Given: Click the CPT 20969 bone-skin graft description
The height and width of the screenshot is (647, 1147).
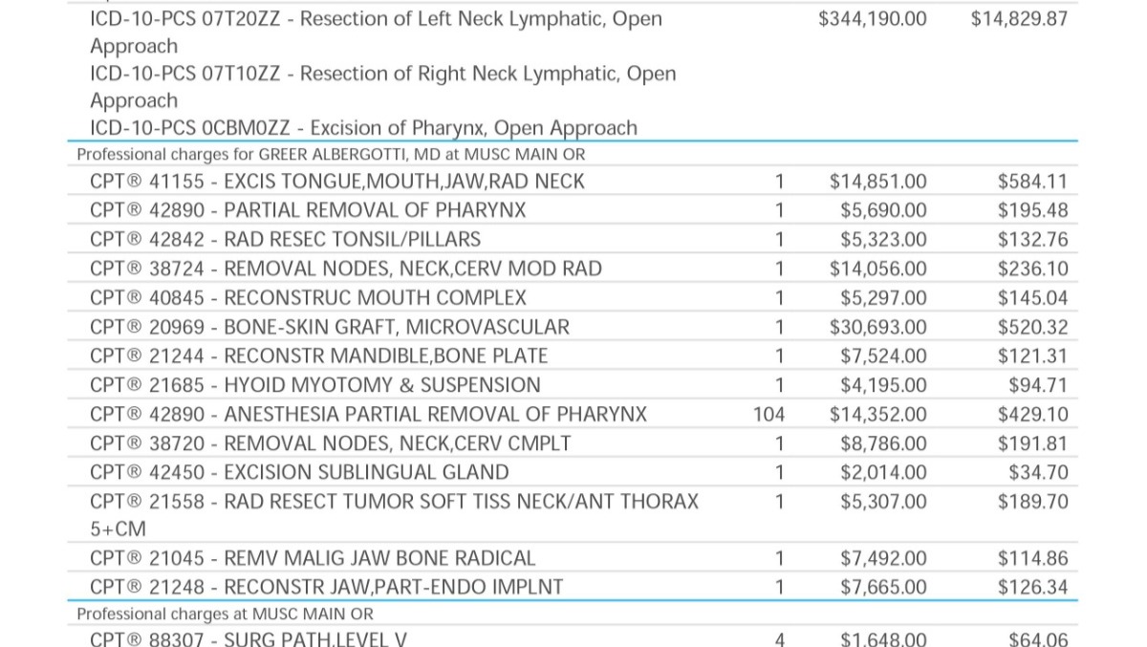Looking at the screenshot, I should tap(329, 328).
